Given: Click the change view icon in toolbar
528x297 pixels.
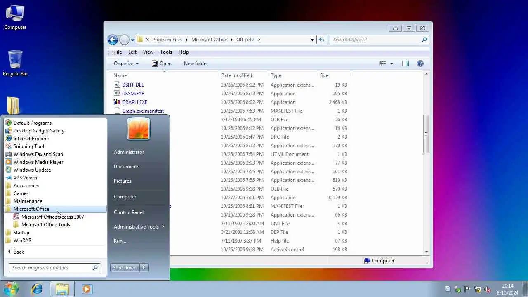Looking at the screenshot, I should click(x=383, y=64).
